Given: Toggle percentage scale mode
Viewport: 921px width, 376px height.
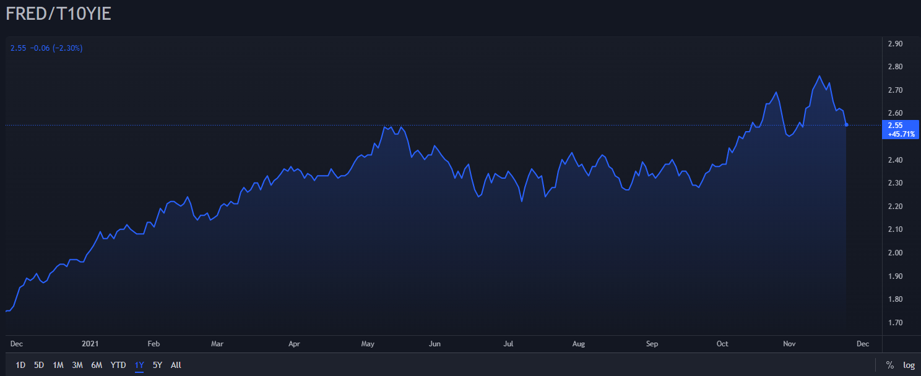Looking at the screenshot, I should click(x=889, y=365).
